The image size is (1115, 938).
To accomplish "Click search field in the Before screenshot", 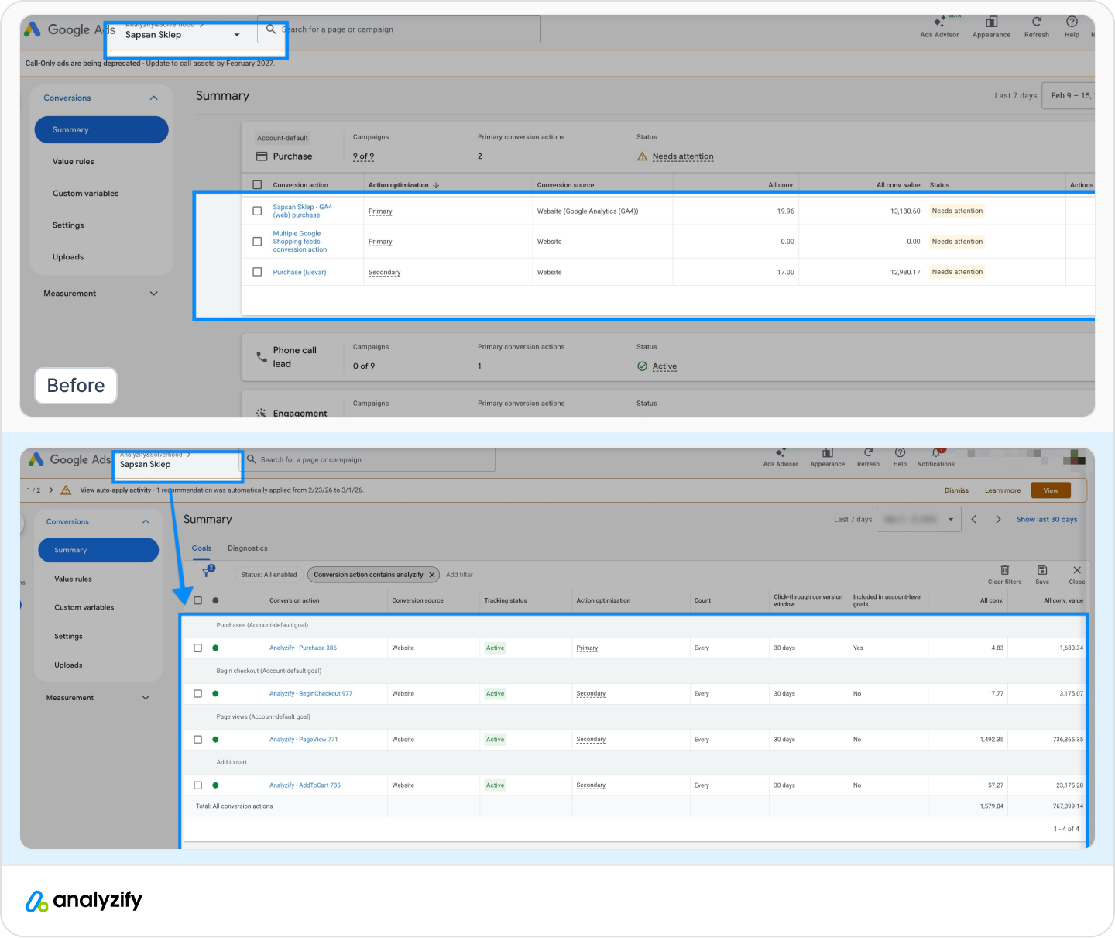I will coord(399,29).
